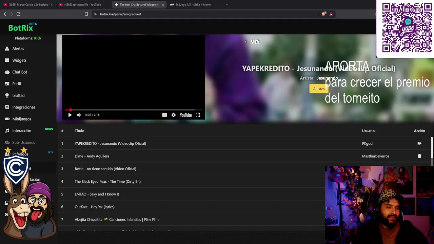Open Sub-Usuarios page
The height and width of the screenshot is (244, 434).
[x=23, y=142]
